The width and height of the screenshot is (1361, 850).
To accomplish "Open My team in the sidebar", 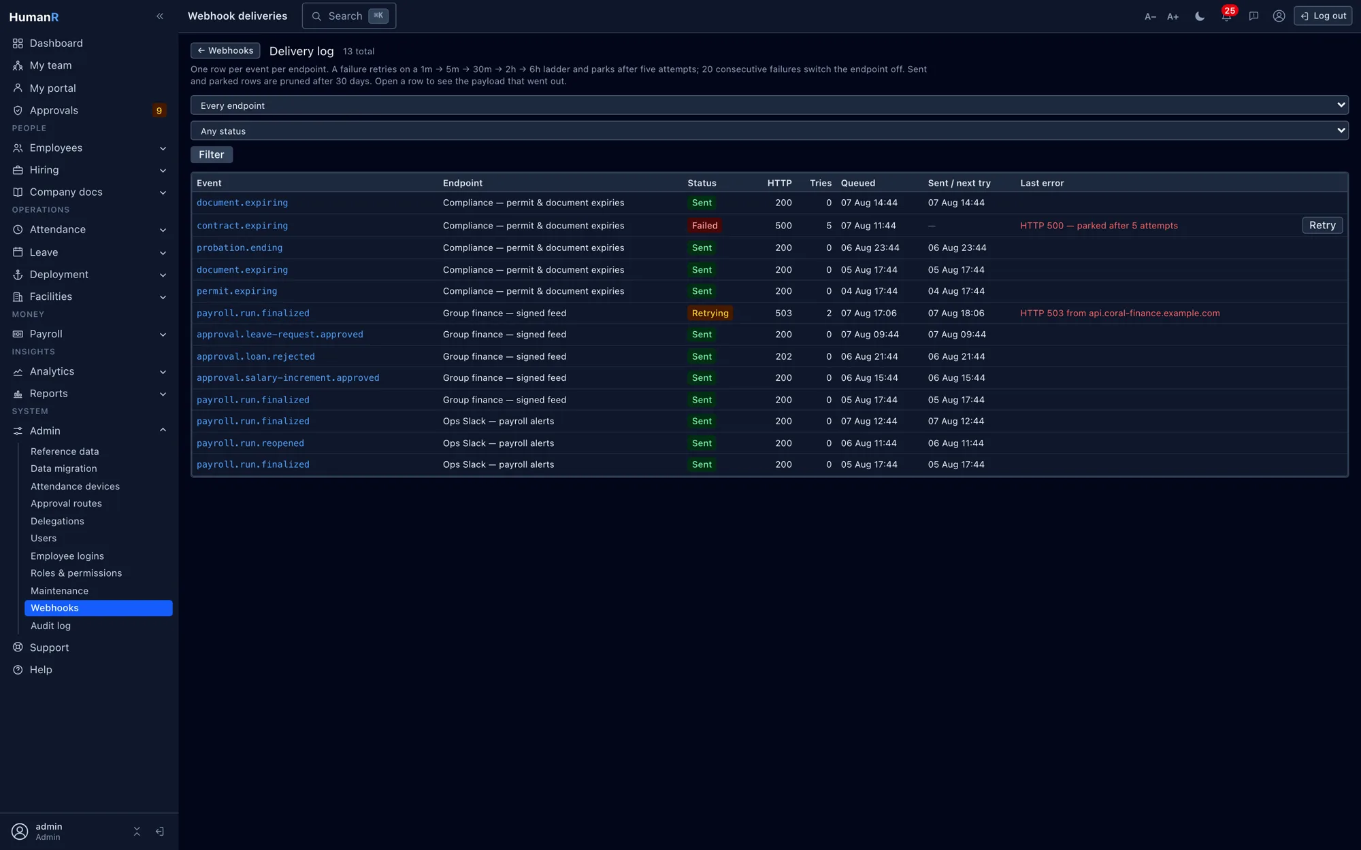I will tap(89, 65).
